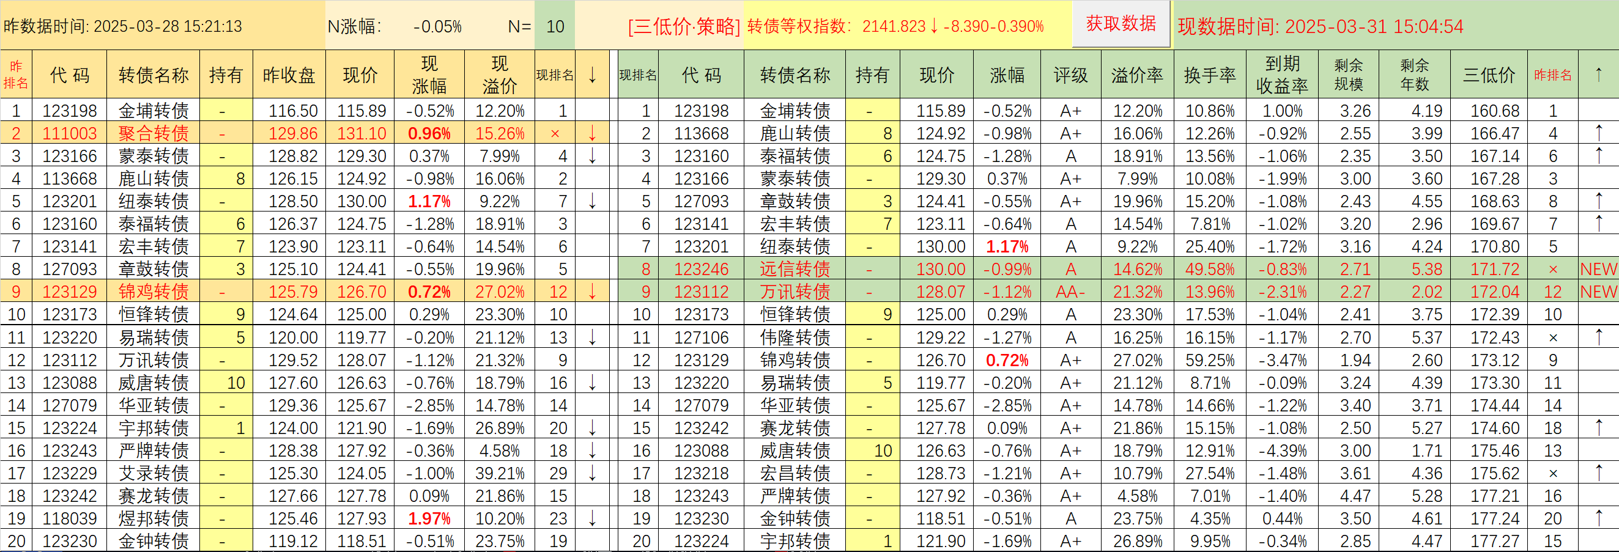Select the 艾录转债 bond name

tap(154, 474)
